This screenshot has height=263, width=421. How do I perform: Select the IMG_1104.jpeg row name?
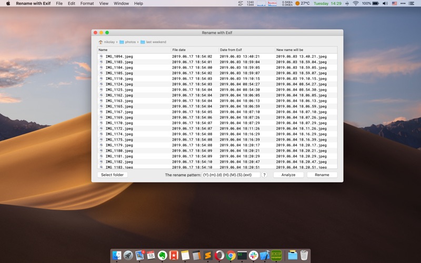coord(119,68)
